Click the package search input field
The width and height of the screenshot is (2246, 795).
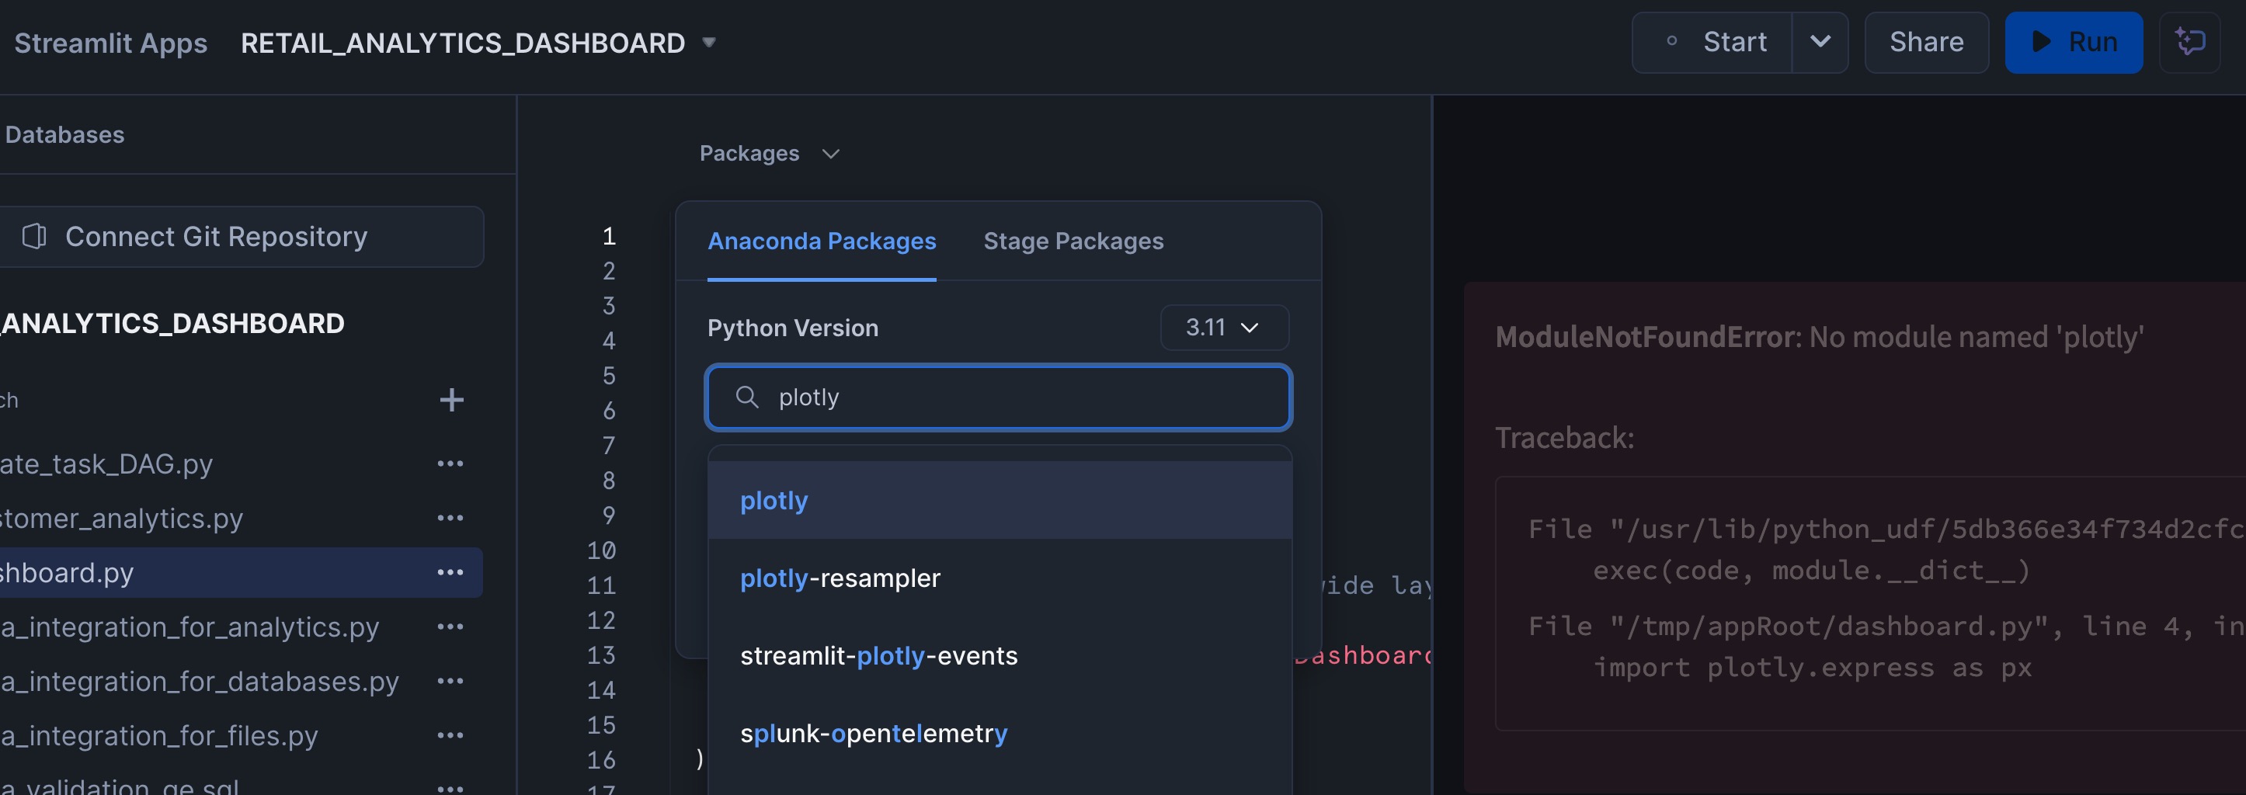pos(1011,397)
